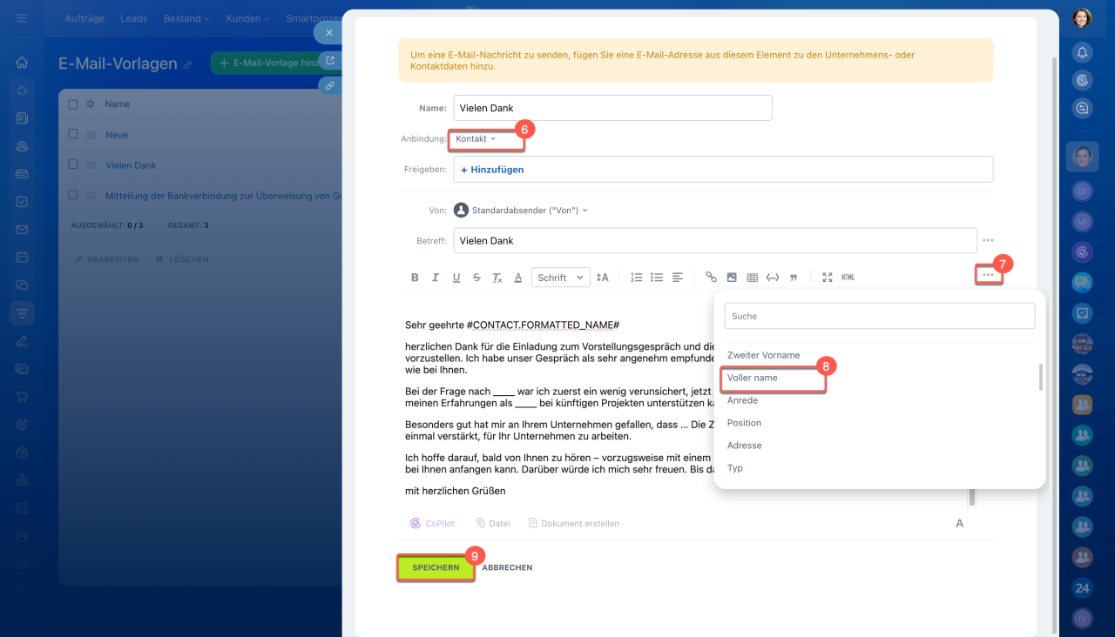
Task: Open the Aufträge tab in top navigation
Action: point(84,18)
